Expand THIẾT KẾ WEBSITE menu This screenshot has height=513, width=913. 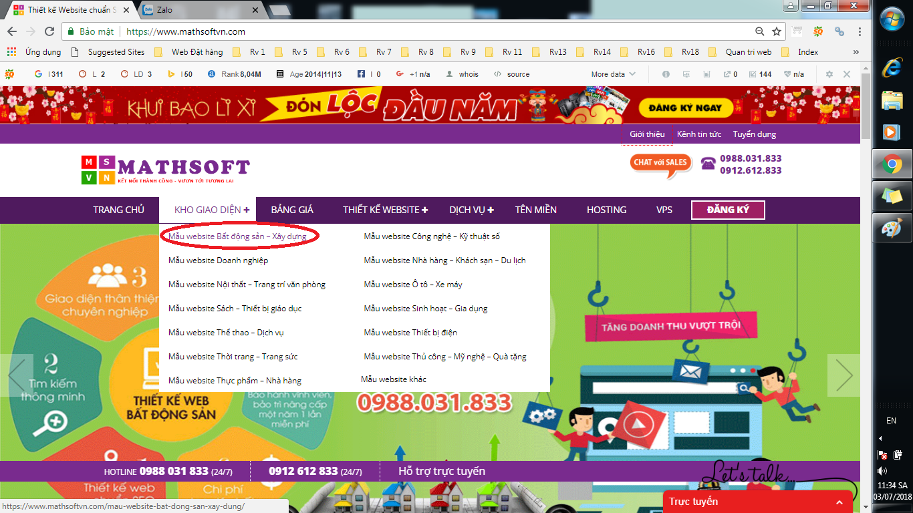pos(386,210)
